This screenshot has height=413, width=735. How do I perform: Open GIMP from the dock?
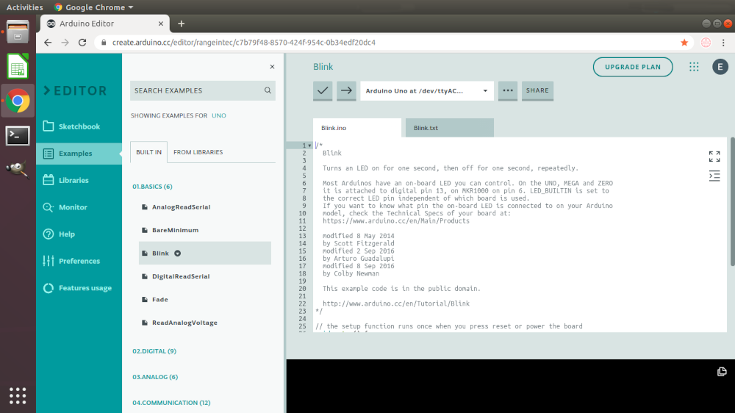point(18,170)
